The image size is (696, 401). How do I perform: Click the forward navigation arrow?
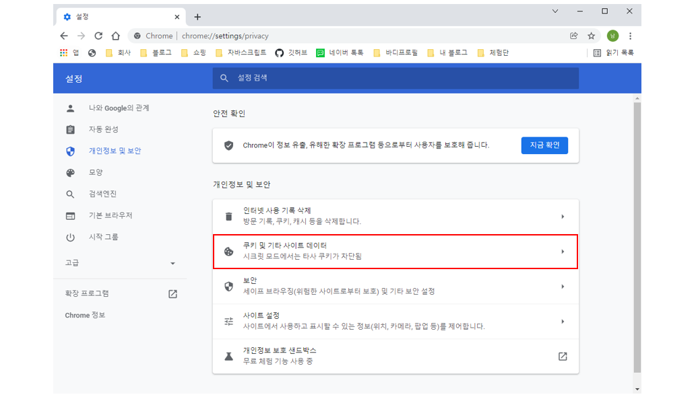[x=82, y=36]
